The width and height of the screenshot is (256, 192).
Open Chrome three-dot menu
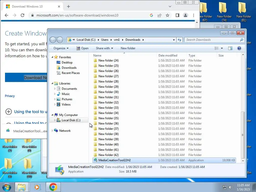194,15
